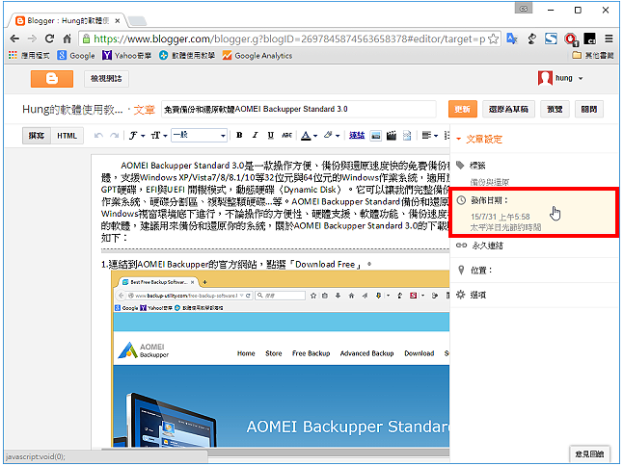Redo edit in post editor
Image resolution: width=623 pixels, height=466 pixels.
tap(115, 136)
